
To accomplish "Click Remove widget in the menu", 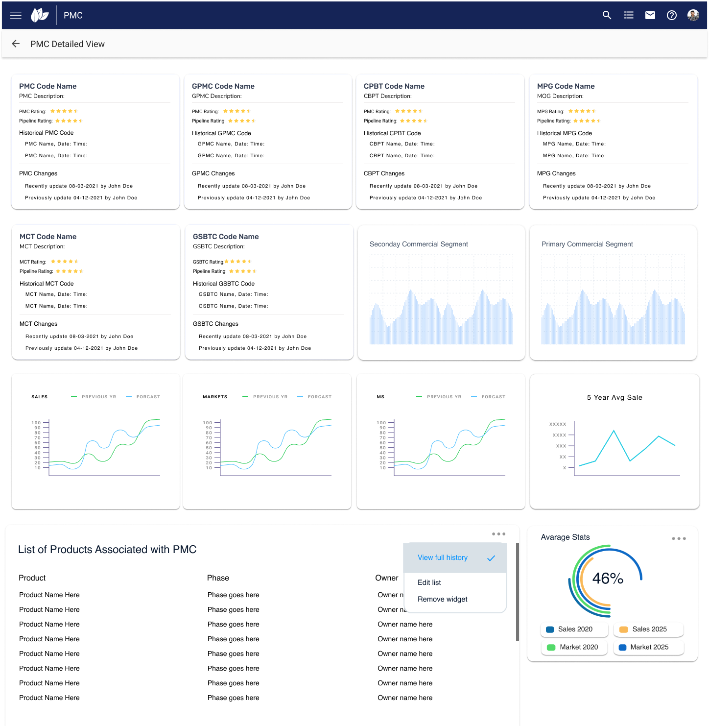I will pyautogui.click(x=443, y=599).
